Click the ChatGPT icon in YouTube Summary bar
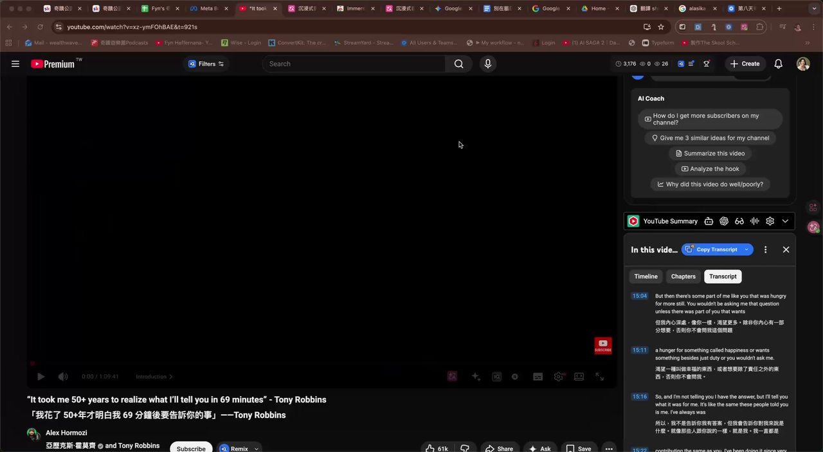This screenshot has height=452, width=823. point(724,221)
